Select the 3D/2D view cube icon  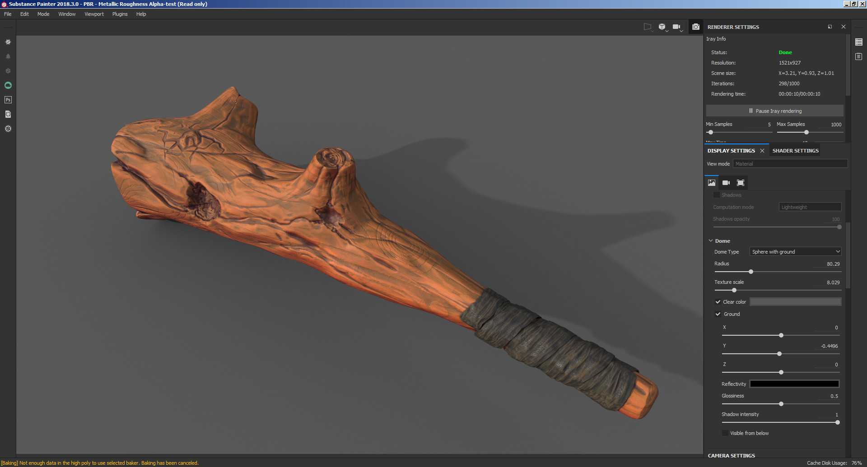[663, 27]
